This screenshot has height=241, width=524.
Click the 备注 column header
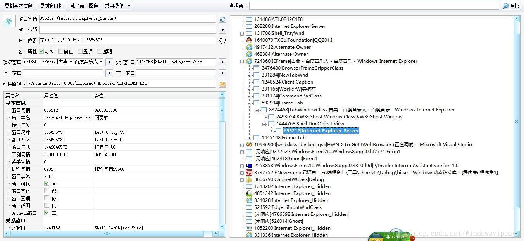pos(156,96)
